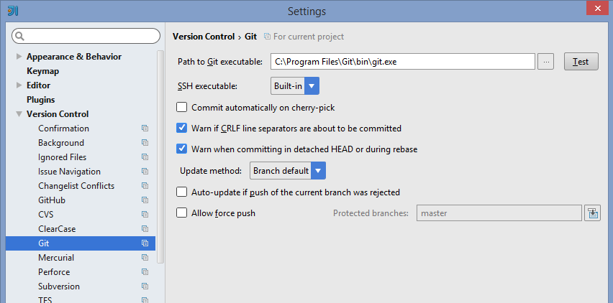Click the browse button with three dots

pos(546,62)
